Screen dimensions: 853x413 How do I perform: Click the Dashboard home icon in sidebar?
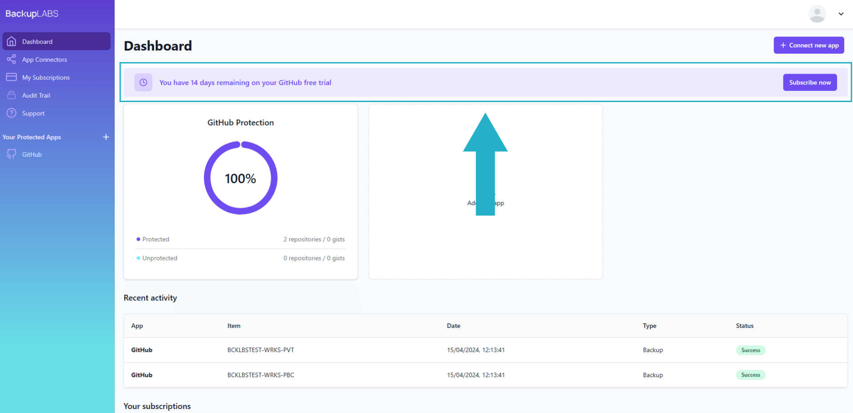pos(12,41)
